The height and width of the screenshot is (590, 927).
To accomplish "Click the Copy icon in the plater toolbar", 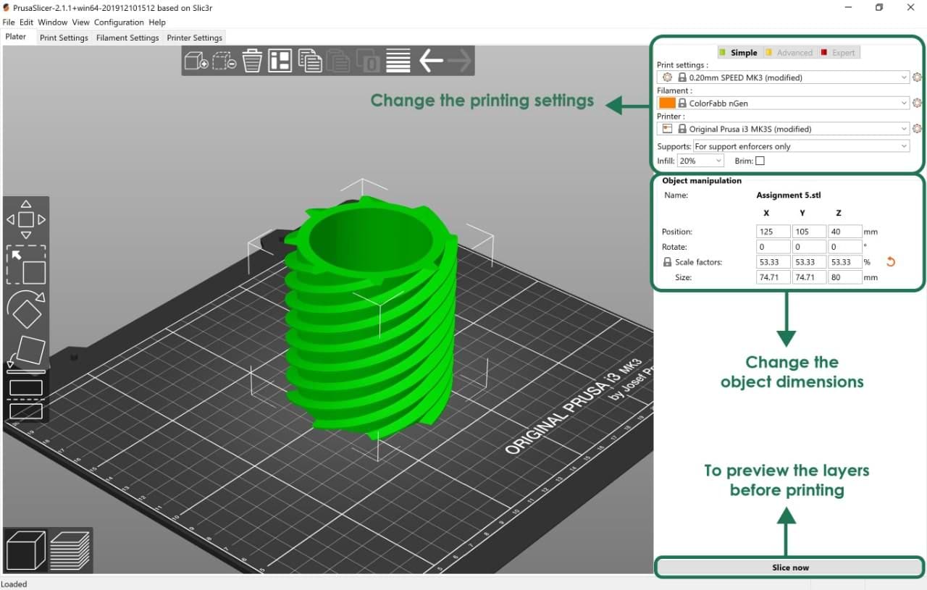I will point(310,62).
